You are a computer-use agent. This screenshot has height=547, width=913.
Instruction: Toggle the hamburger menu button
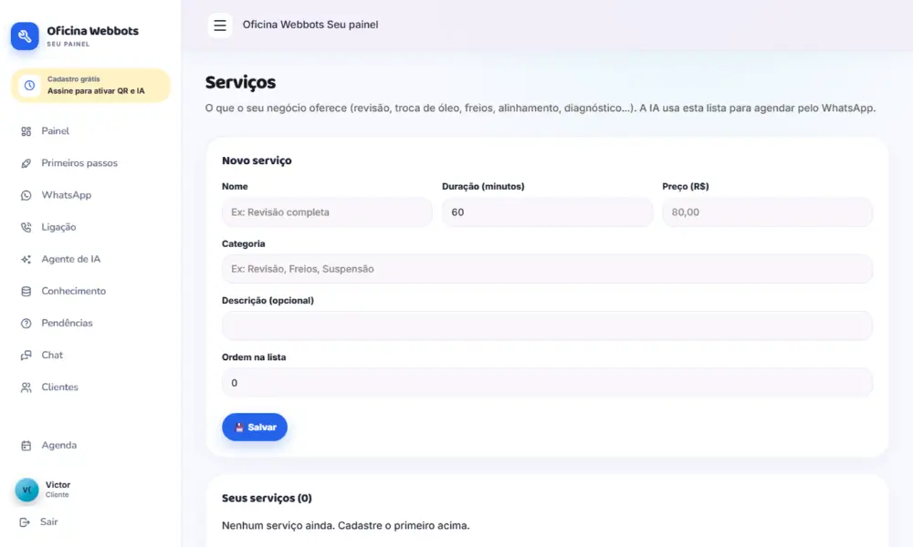[220, 25]
